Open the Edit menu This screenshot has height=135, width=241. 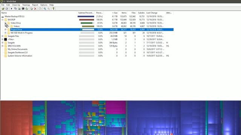(8, 5)
